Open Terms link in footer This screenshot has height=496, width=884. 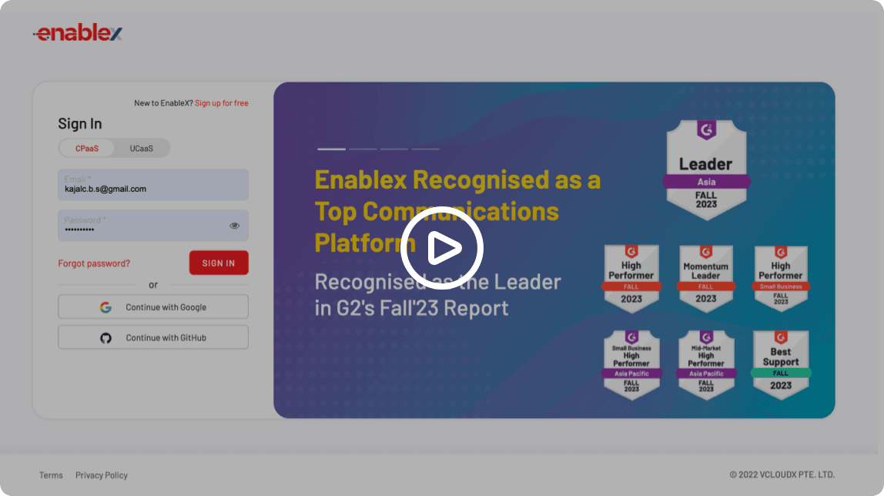coord(51,475)
